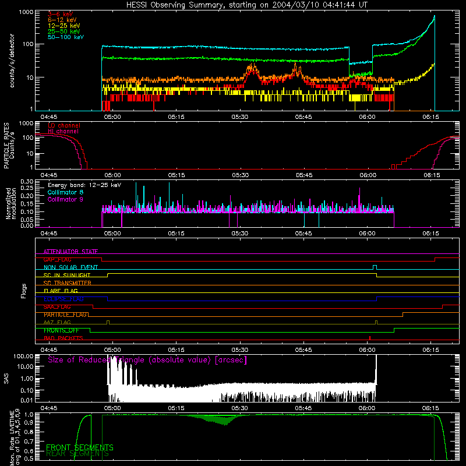Click the olive AAZ_FLAG label

(x=57, y=322)
